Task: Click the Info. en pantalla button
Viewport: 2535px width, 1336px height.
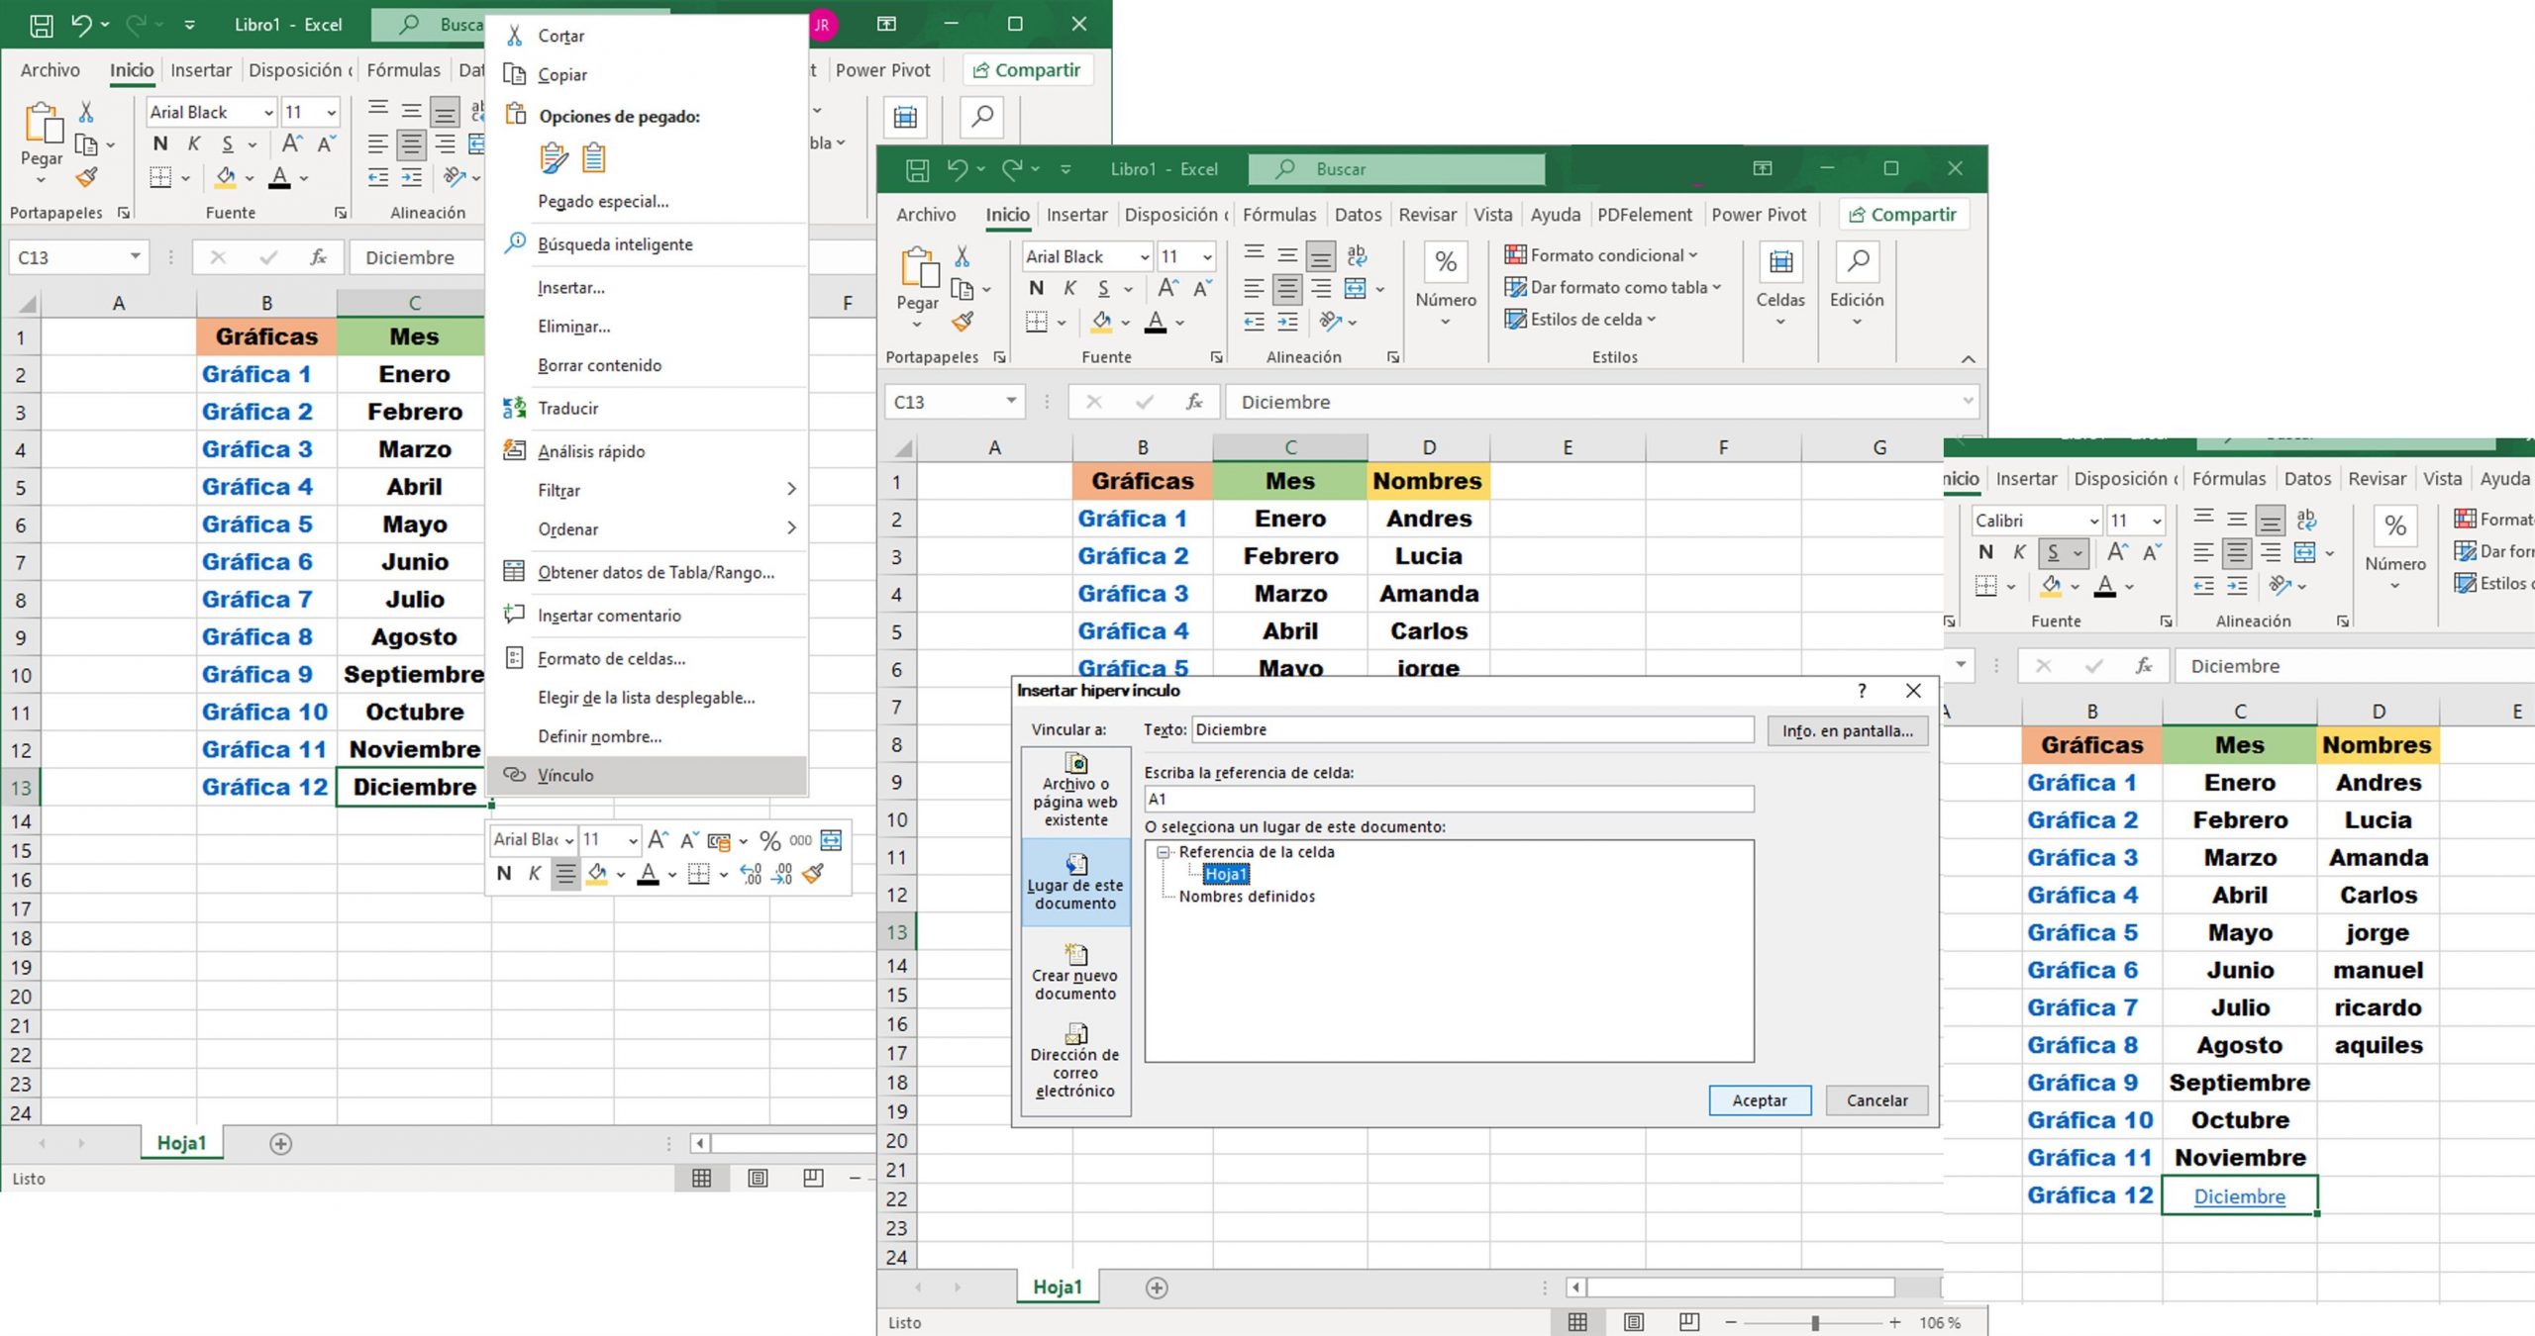Action: (x=1847, y=730)
